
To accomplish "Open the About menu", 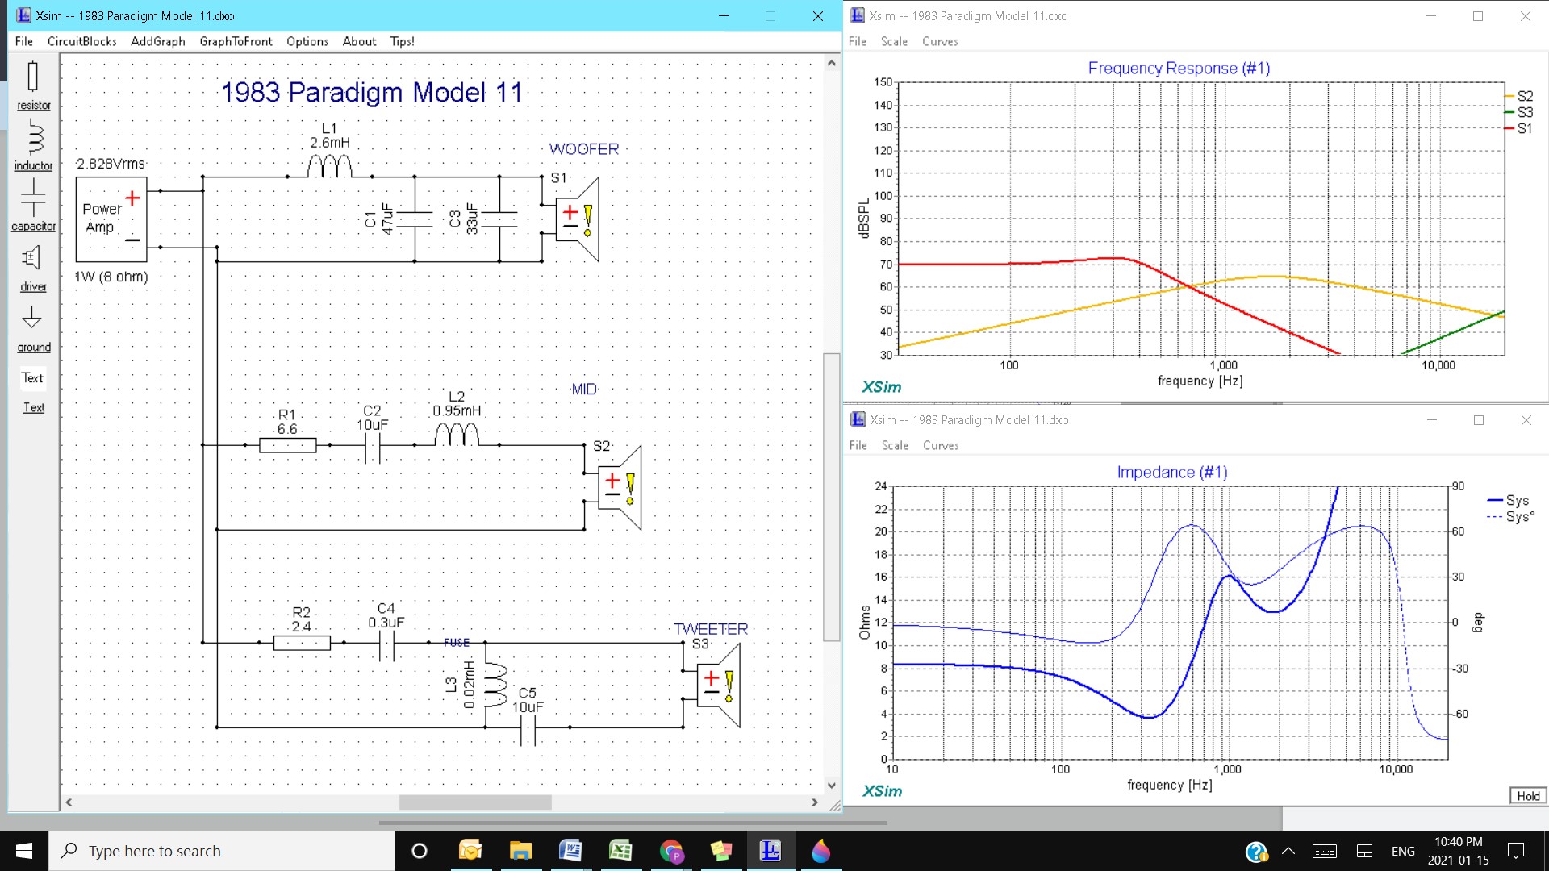I will [359, 41].
